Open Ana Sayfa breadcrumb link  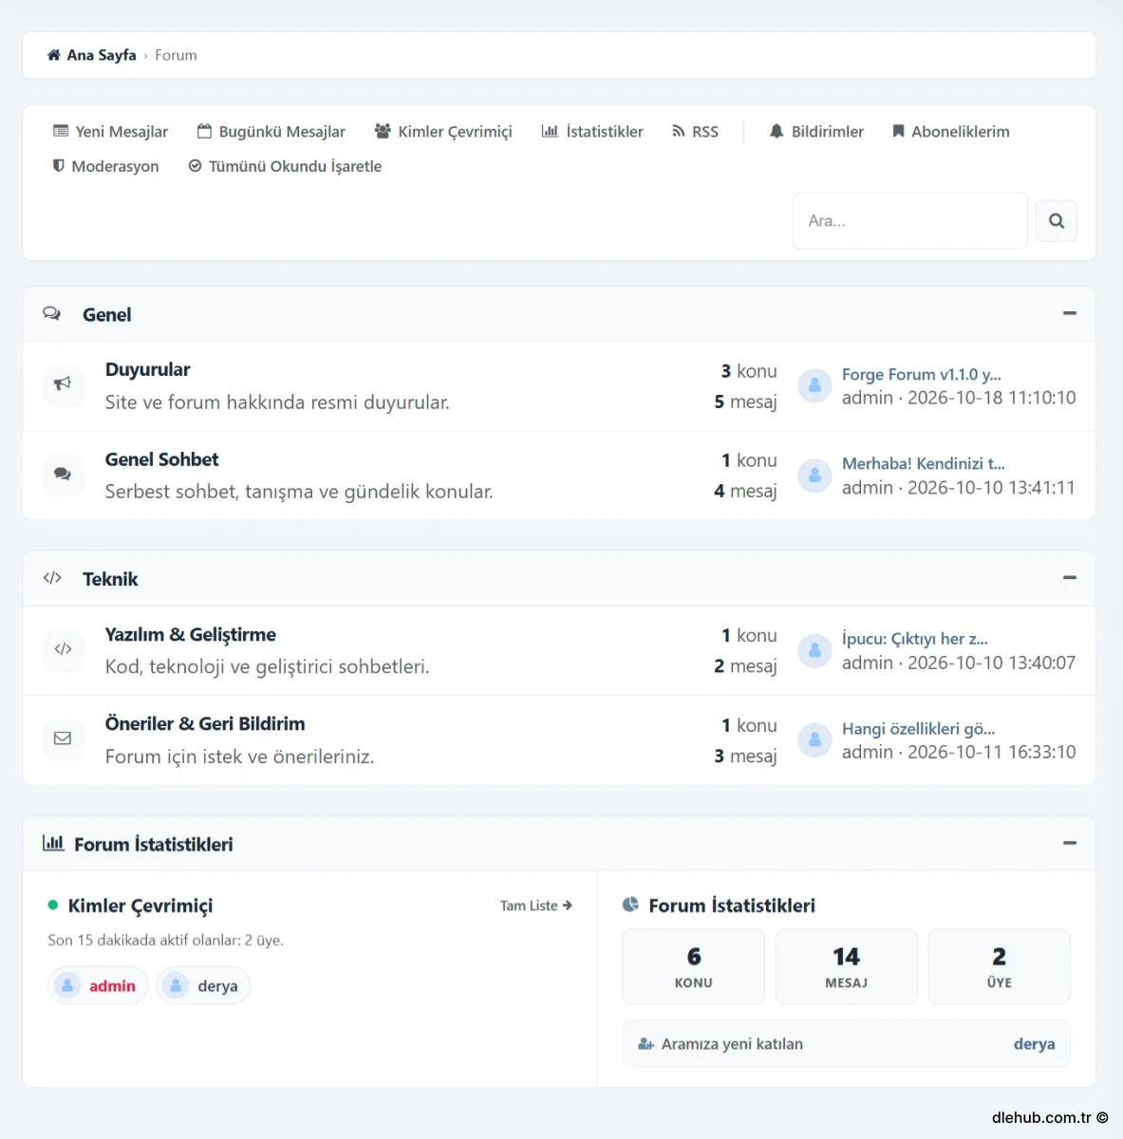[102, 55]
